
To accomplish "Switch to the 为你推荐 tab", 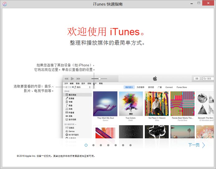I will (140, 87).
